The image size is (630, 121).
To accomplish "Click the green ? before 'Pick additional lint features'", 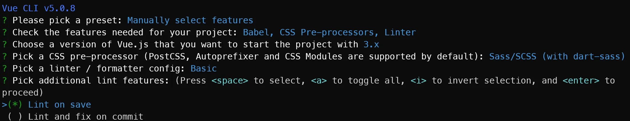I will point(4,80).
